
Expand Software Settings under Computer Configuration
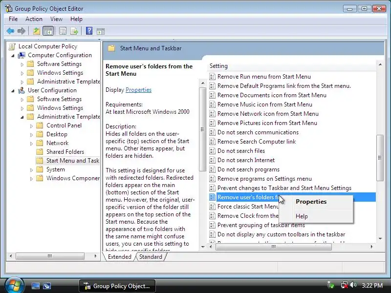point(22,64)
